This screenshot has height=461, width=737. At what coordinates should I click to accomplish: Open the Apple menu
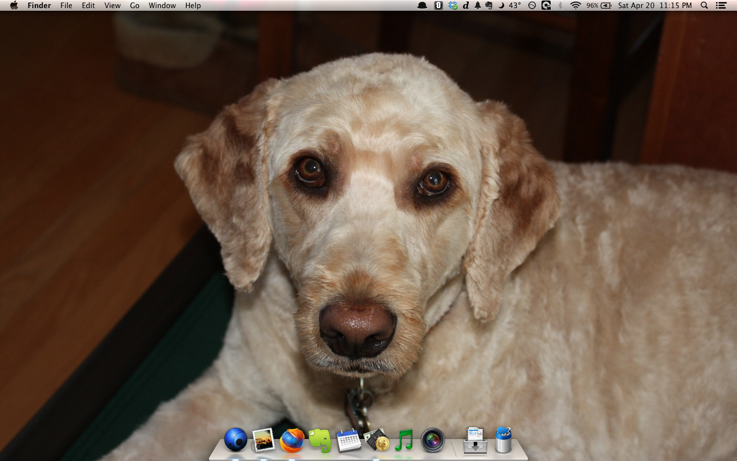14,6
